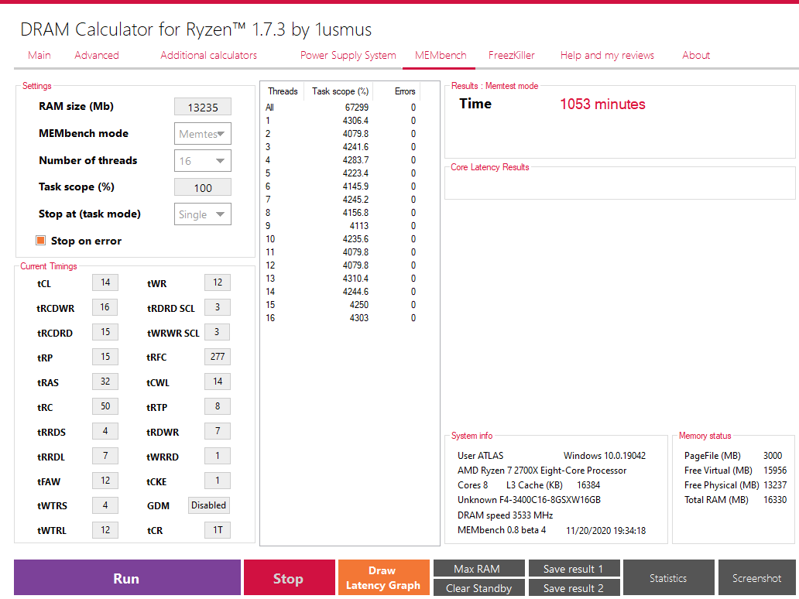Select the MEMbench tab
Image resolution: width=799 pixels, height=599 pixels.
(441, 55)
